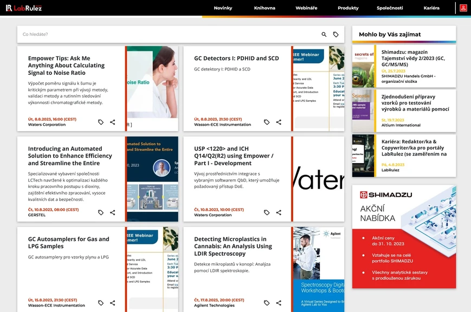This screenshot has height=312, width=471.
Task: Type in the 'Co hledáte?' search field
Action: point(163,35)
